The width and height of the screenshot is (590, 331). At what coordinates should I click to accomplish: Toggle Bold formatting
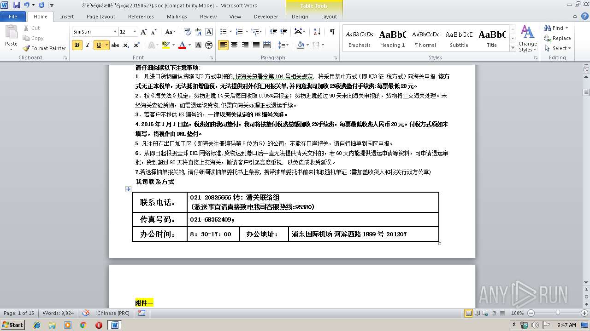point(77,45)
